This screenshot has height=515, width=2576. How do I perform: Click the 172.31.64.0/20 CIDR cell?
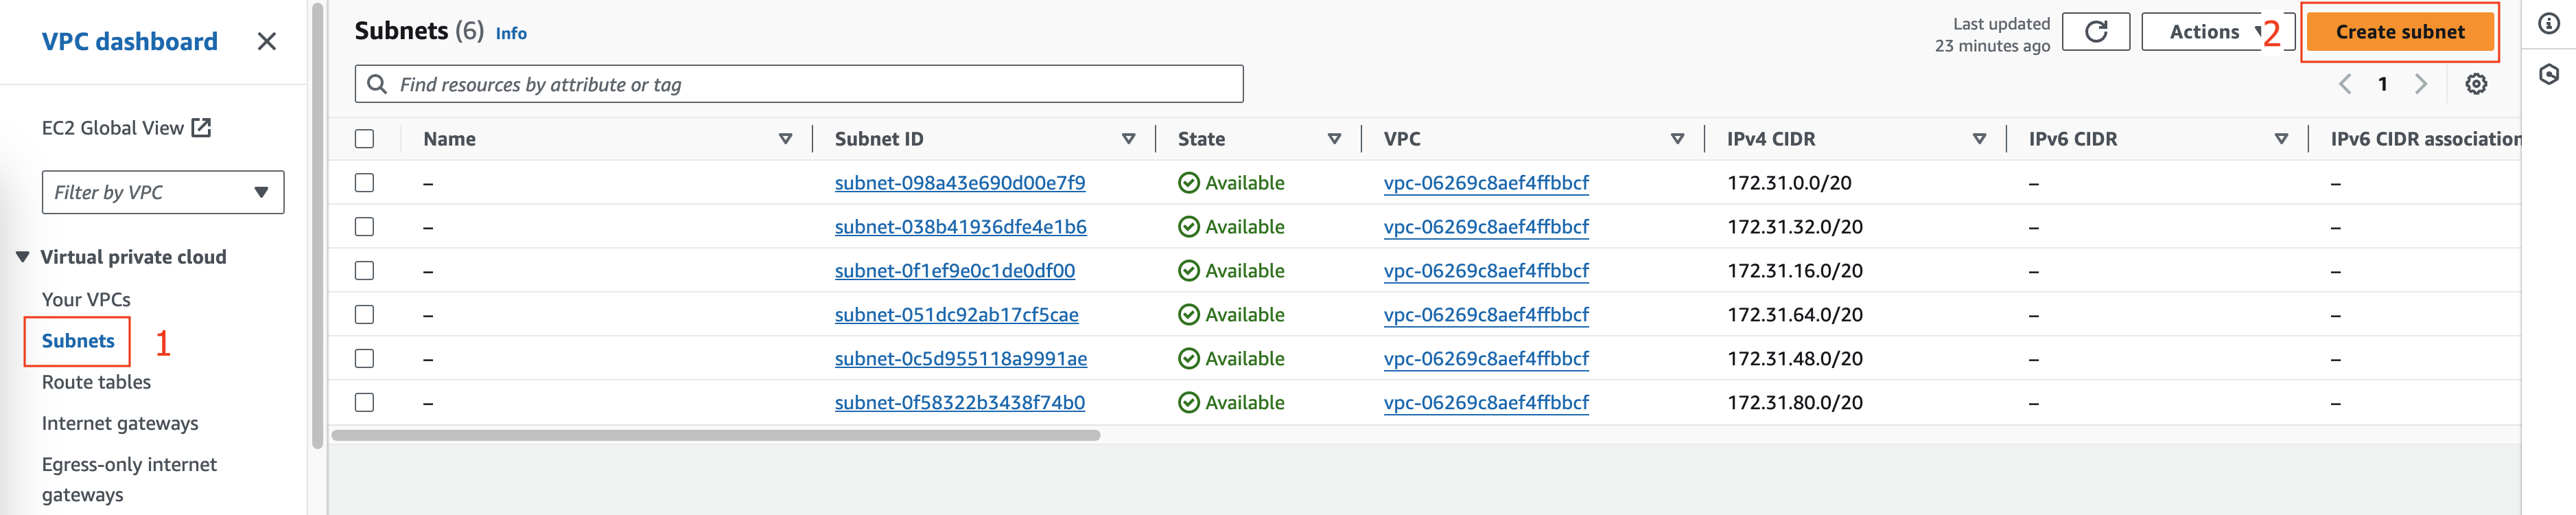click(1795, 315)
